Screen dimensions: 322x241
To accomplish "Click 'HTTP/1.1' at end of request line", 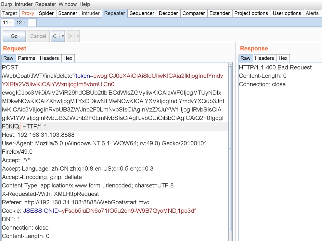I will tap(34, 126).
